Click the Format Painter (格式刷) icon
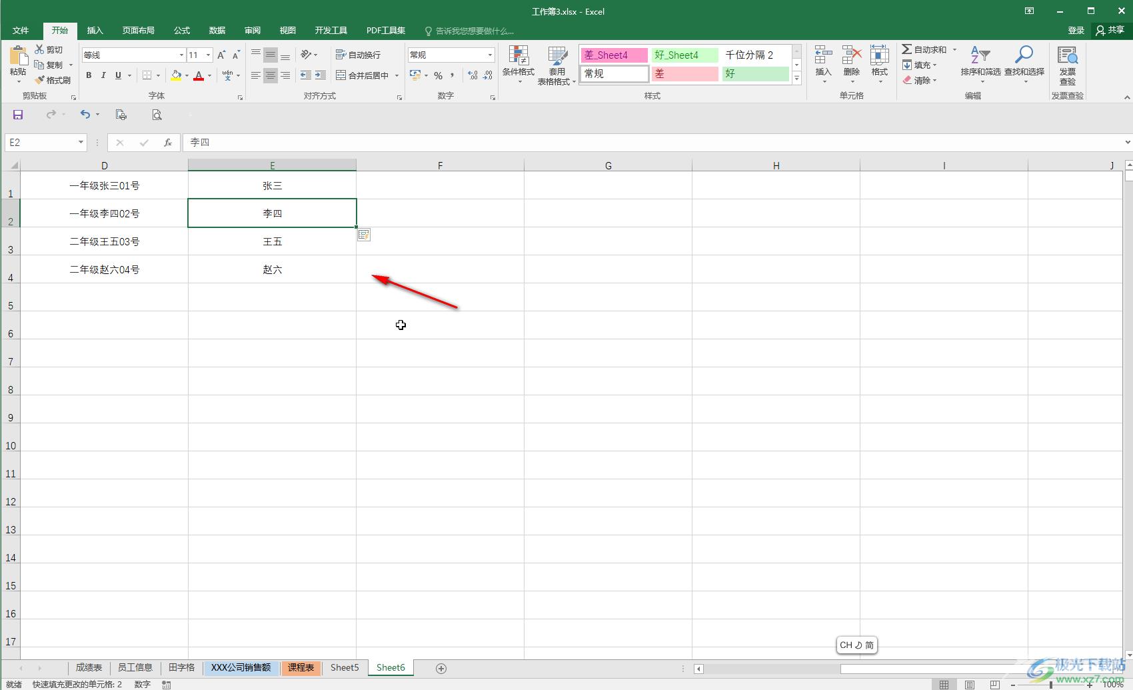The image size is (1133, 690). pos(39,80)
